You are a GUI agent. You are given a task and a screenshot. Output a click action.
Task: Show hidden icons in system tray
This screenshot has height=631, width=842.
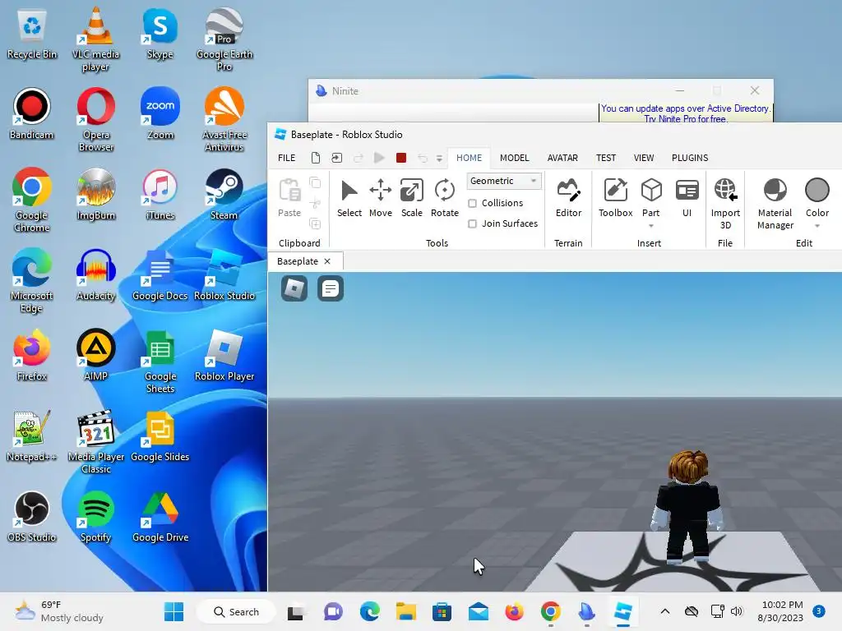[664, 611]
